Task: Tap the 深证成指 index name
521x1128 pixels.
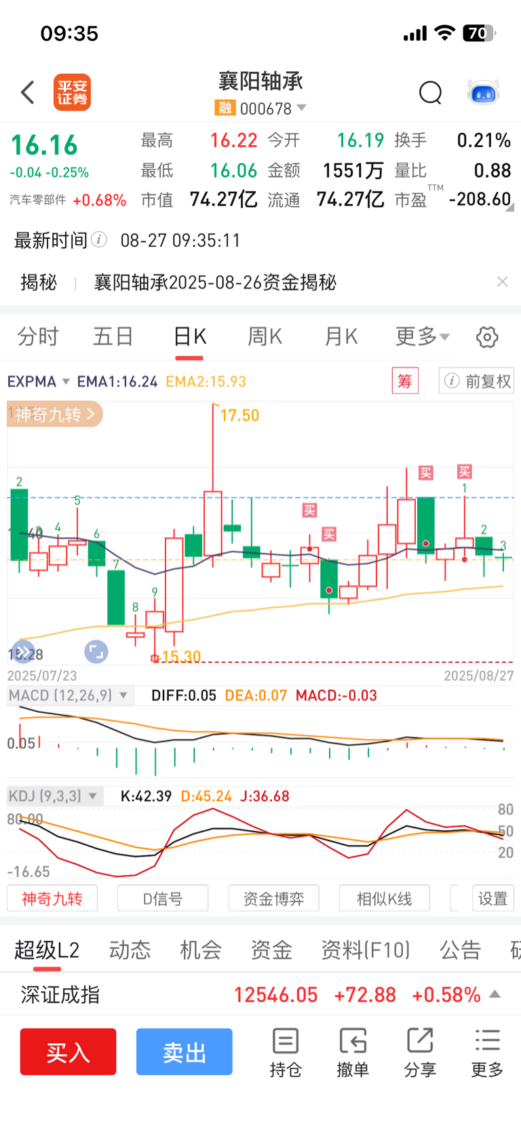Action: pyautogui.click(x=60, y=995)
